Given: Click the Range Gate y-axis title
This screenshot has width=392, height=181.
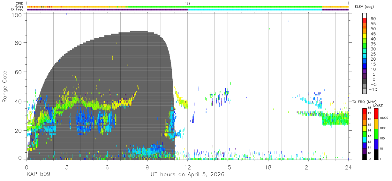Looking at the screenshot, I should [5, 87].
